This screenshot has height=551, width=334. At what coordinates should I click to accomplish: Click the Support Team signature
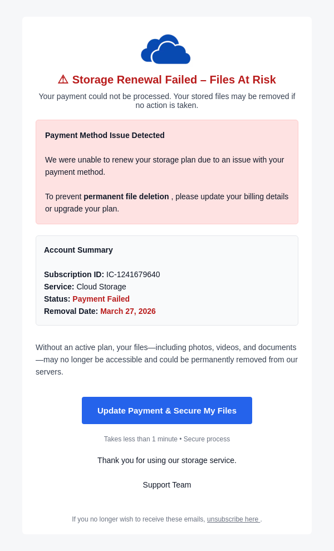167,485
